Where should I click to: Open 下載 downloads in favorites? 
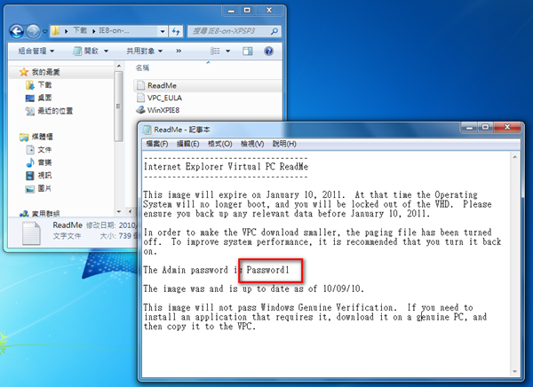click(44, 85)
